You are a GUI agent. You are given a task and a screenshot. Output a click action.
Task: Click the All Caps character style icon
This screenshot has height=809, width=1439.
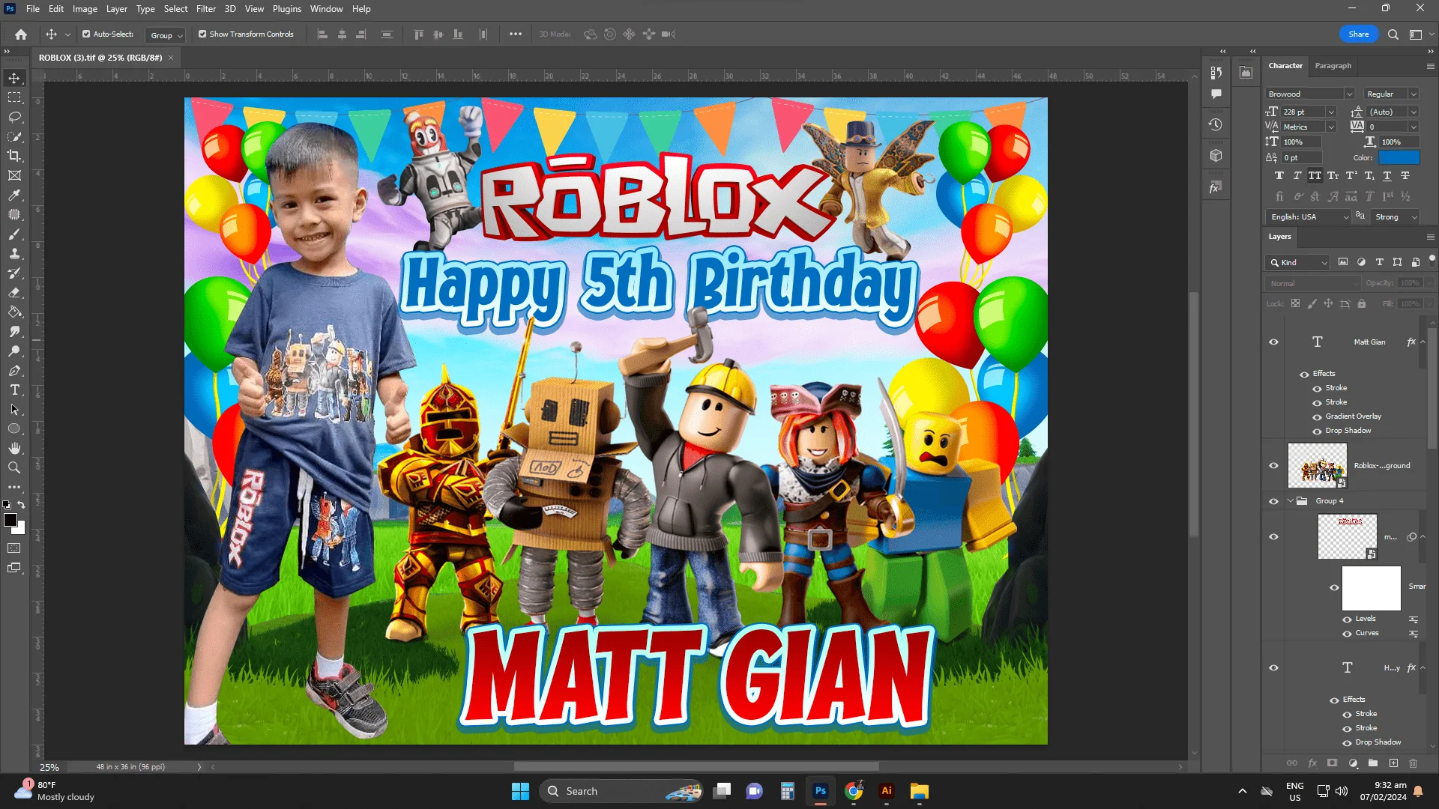click(1315, 176)
